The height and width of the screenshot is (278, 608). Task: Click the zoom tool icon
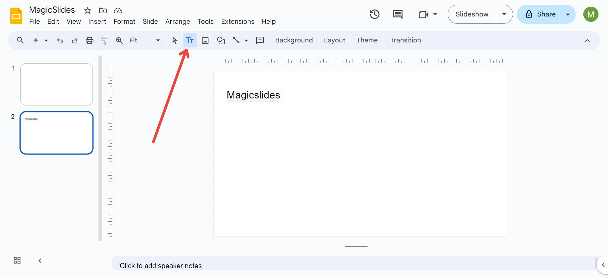[119, 40]
